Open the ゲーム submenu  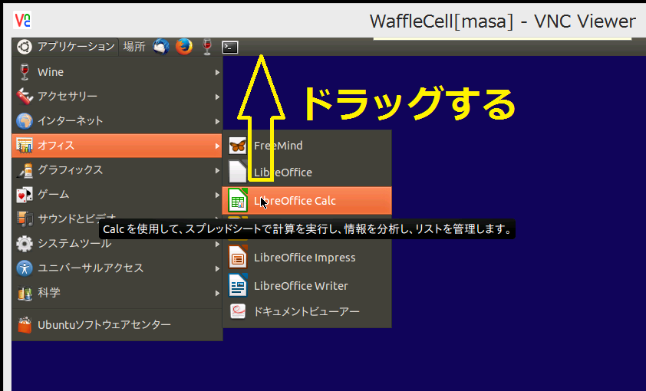point(117,194)
